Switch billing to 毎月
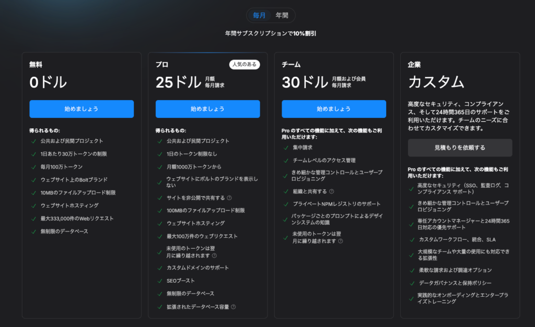The width and height of the screenshot is (535, 327). [259, 16]
